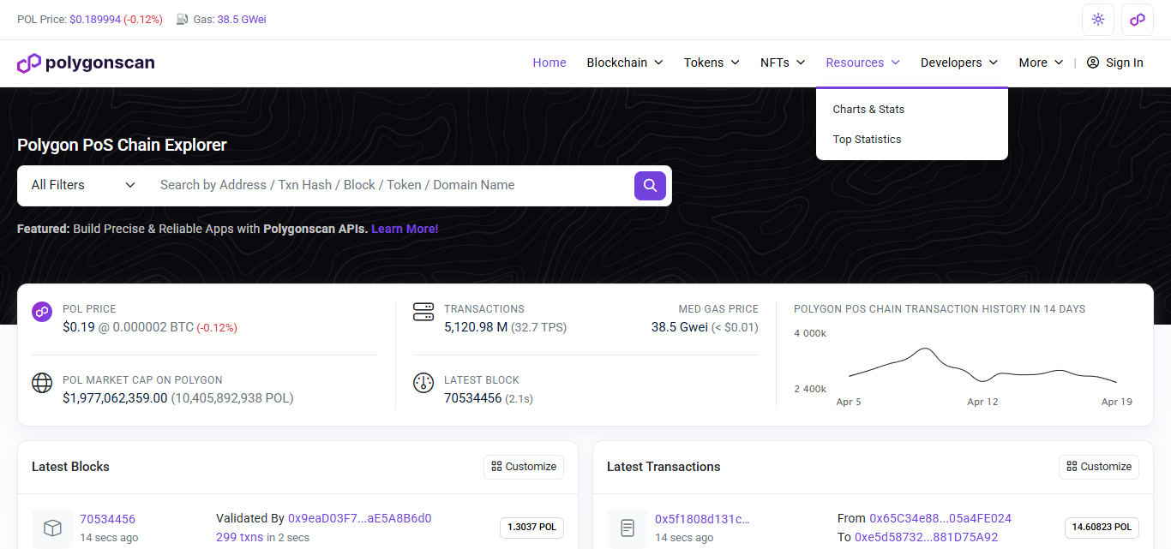Click the Learn More! featured link
Viewport: 1171px width, 549px height.
(405, 229)
